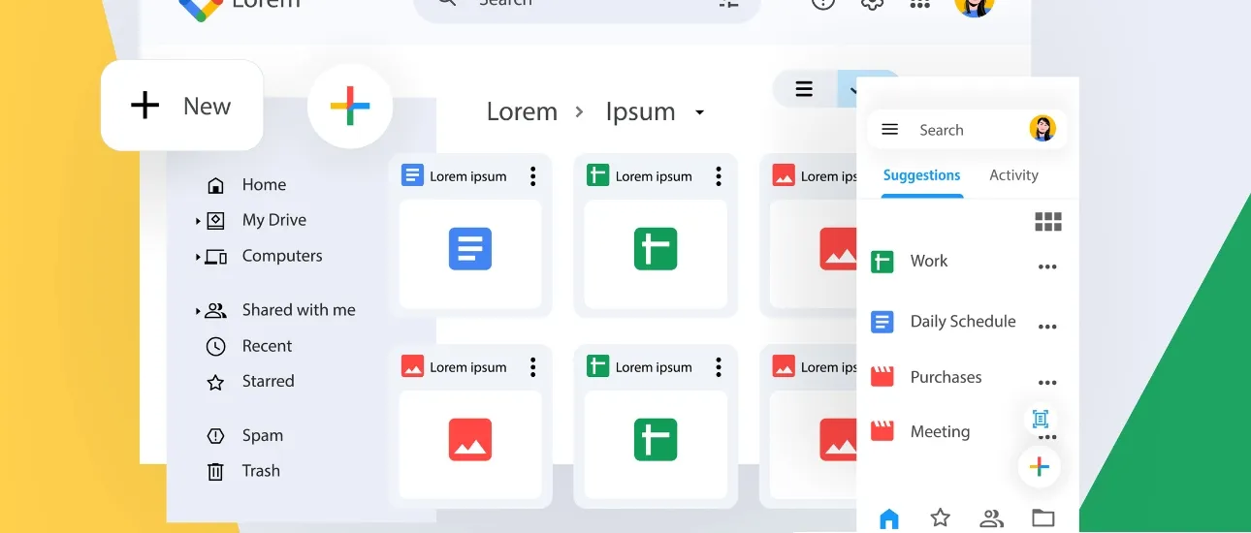Open search filter options icon in top search bar
Image resolution: width=1251 pixels, height=533 pixels.
pyautogui.click(x=729, y=3)
